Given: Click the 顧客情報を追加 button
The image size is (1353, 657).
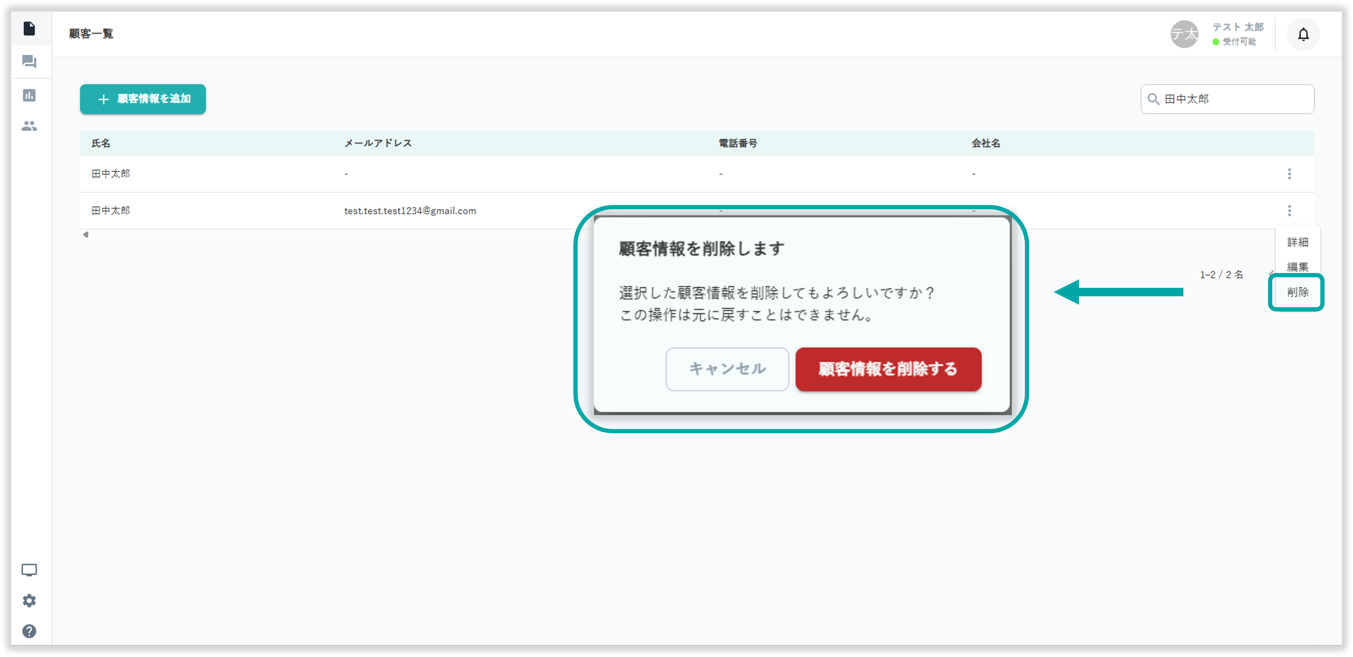Looking at the screenshot, I should (143, 99).
